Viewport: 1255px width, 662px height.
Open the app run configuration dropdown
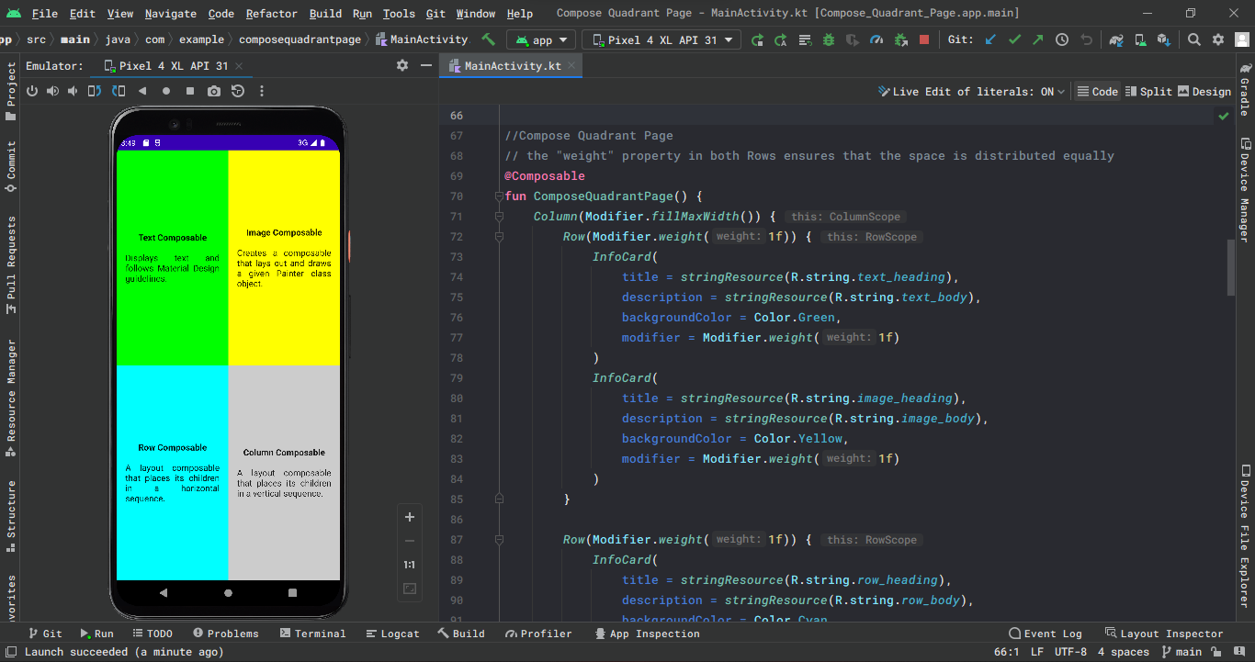pos(540,39)
